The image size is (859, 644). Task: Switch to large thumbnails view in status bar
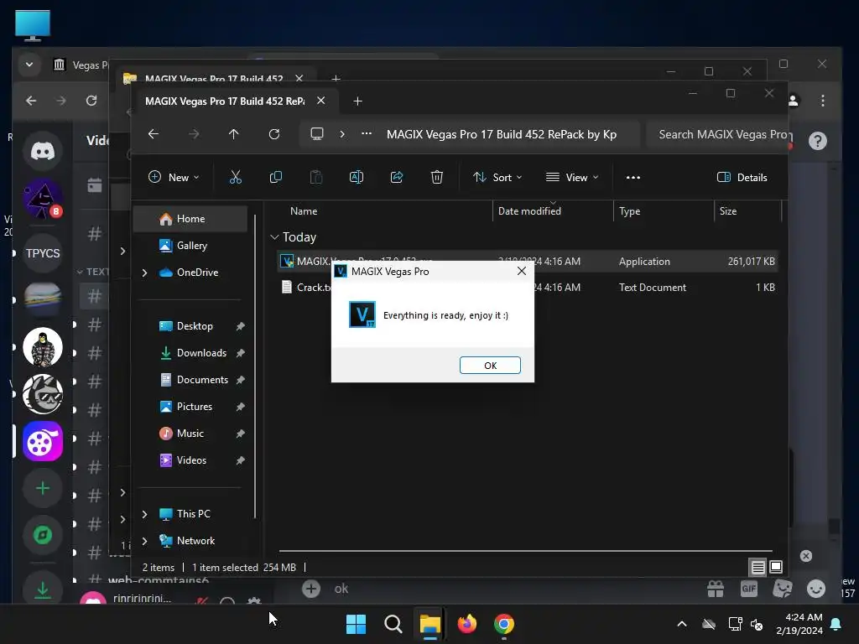click(776, 567)
